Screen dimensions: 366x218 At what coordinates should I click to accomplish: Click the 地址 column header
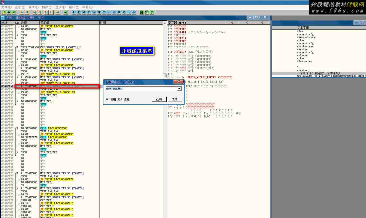tap(7, 22)
